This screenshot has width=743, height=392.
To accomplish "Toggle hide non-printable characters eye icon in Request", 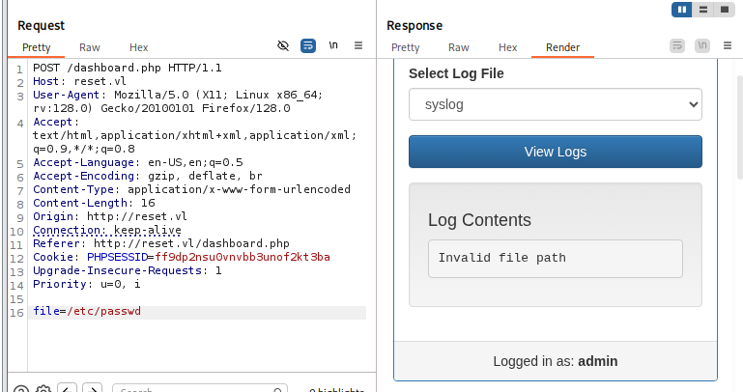I will (283, 45).
